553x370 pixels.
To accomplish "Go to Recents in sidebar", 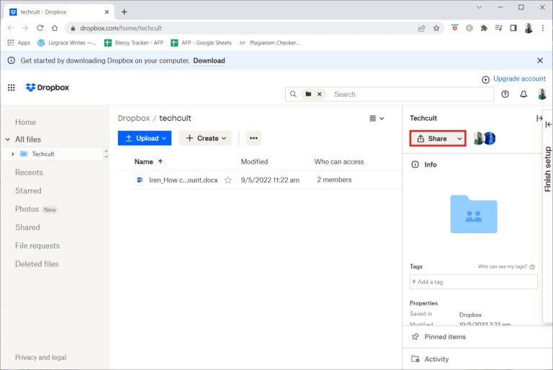I will (29, 172).
